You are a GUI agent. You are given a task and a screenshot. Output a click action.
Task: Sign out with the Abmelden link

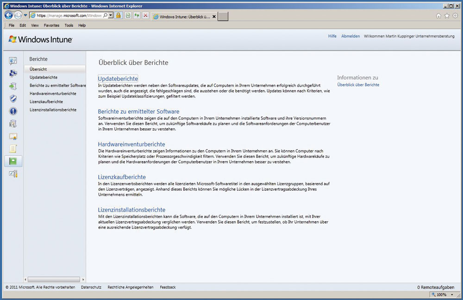[350, 36]
